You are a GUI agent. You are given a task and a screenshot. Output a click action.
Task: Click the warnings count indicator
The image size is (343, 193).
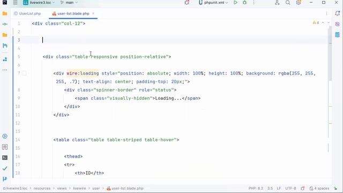(x=316, y=23)
